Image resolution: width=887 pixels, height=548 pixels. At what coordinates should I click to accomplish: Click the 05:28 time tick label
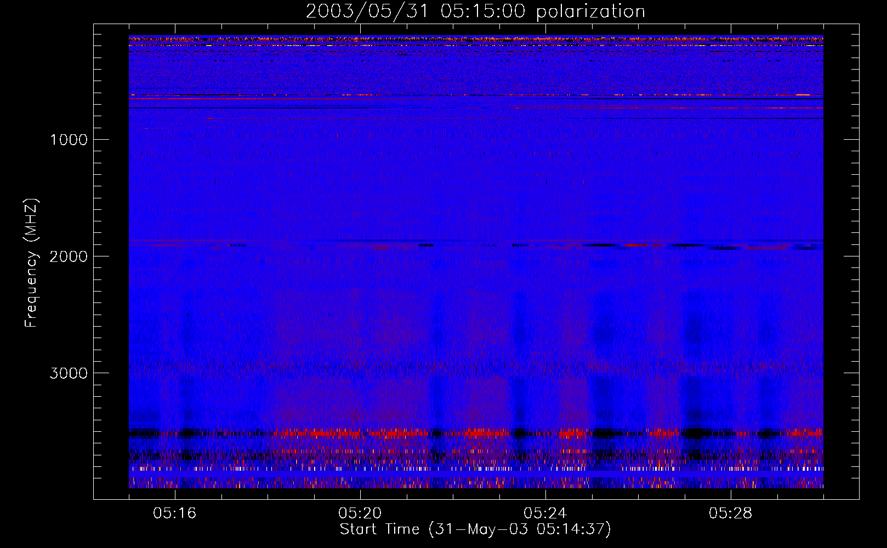pyautogui.click(x=731, y=513)
